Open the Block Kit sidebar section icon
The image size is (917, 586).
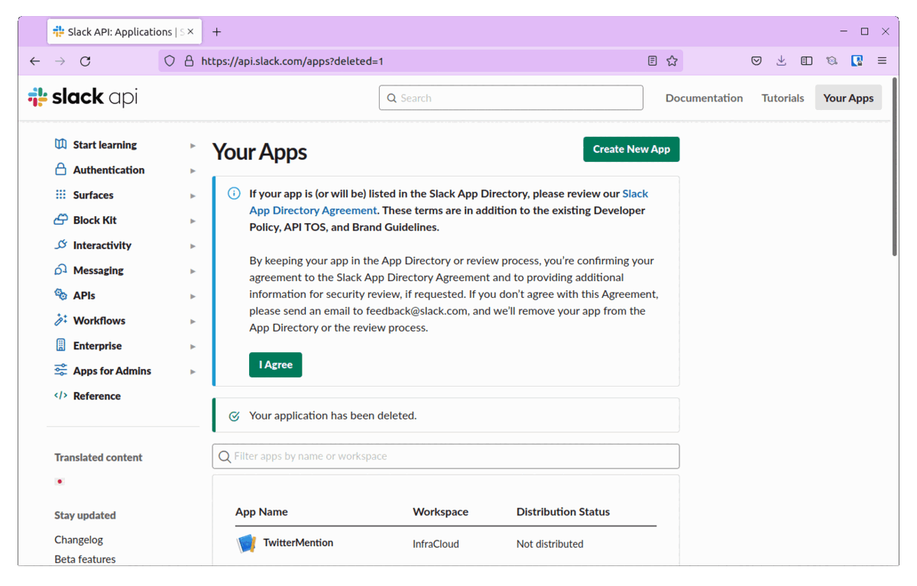(60, 219)
